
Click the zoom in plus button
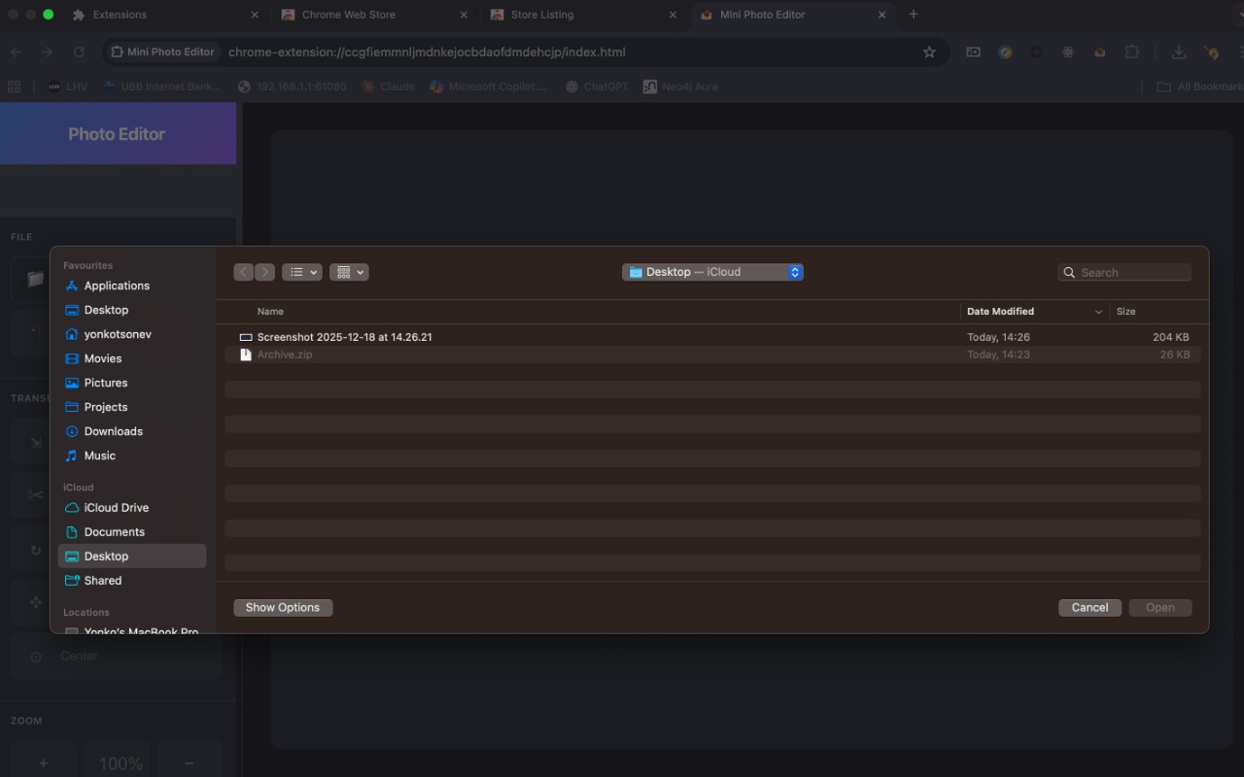[x=43, y=763]
